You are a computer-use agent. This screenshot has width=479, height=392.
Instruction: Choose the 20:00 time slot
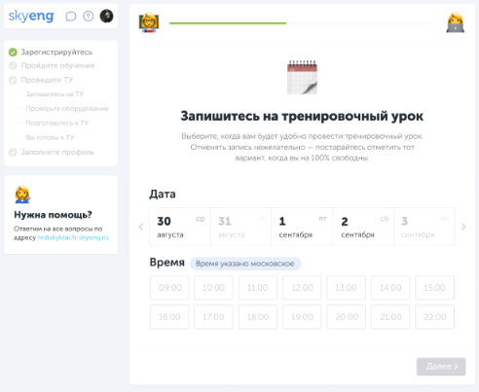coord(347,317)
